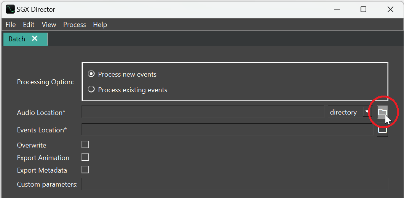Maximize the SGX Director window
Image resolution: width=404 pixels, height=198 pixels.
tap(363, 9)
